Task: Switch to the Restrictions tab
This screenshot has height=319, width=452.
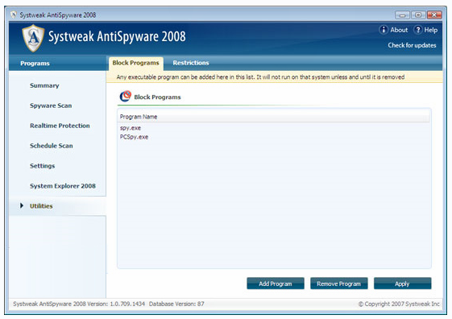Action: point(191,63)
